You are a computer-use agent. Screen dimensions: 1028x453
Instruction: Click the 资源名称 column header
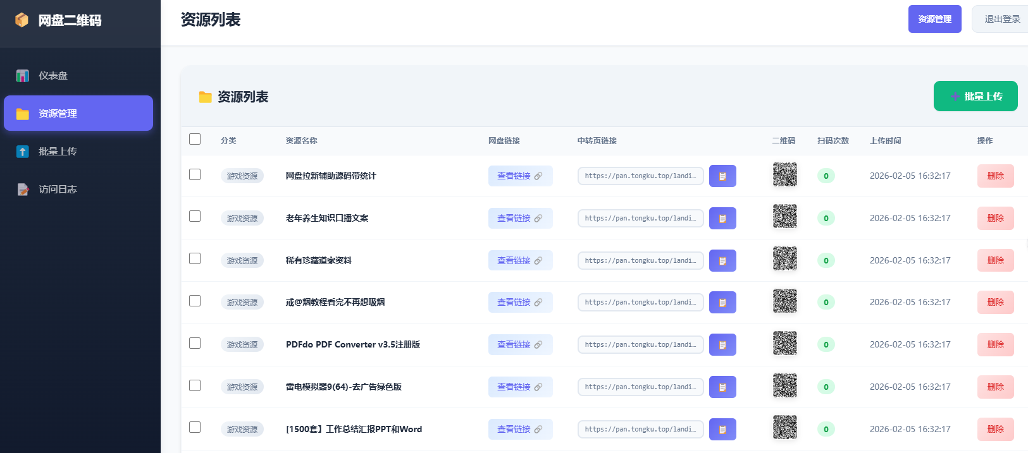tap(302, 140)
